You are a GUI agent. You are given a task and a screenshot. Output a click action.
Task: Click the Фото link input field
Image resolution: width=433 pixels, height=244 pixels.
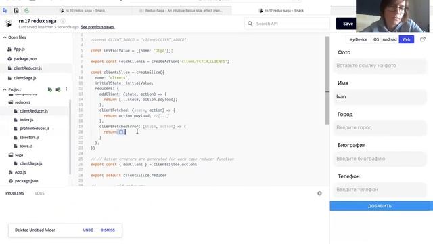[x=380, y=66]
